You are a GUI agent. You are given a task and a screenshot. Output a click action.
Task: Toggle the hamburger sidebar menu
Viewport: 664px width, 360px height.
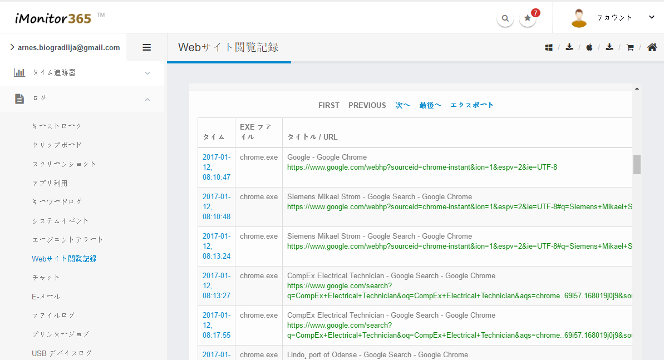(x=146, y=47)
